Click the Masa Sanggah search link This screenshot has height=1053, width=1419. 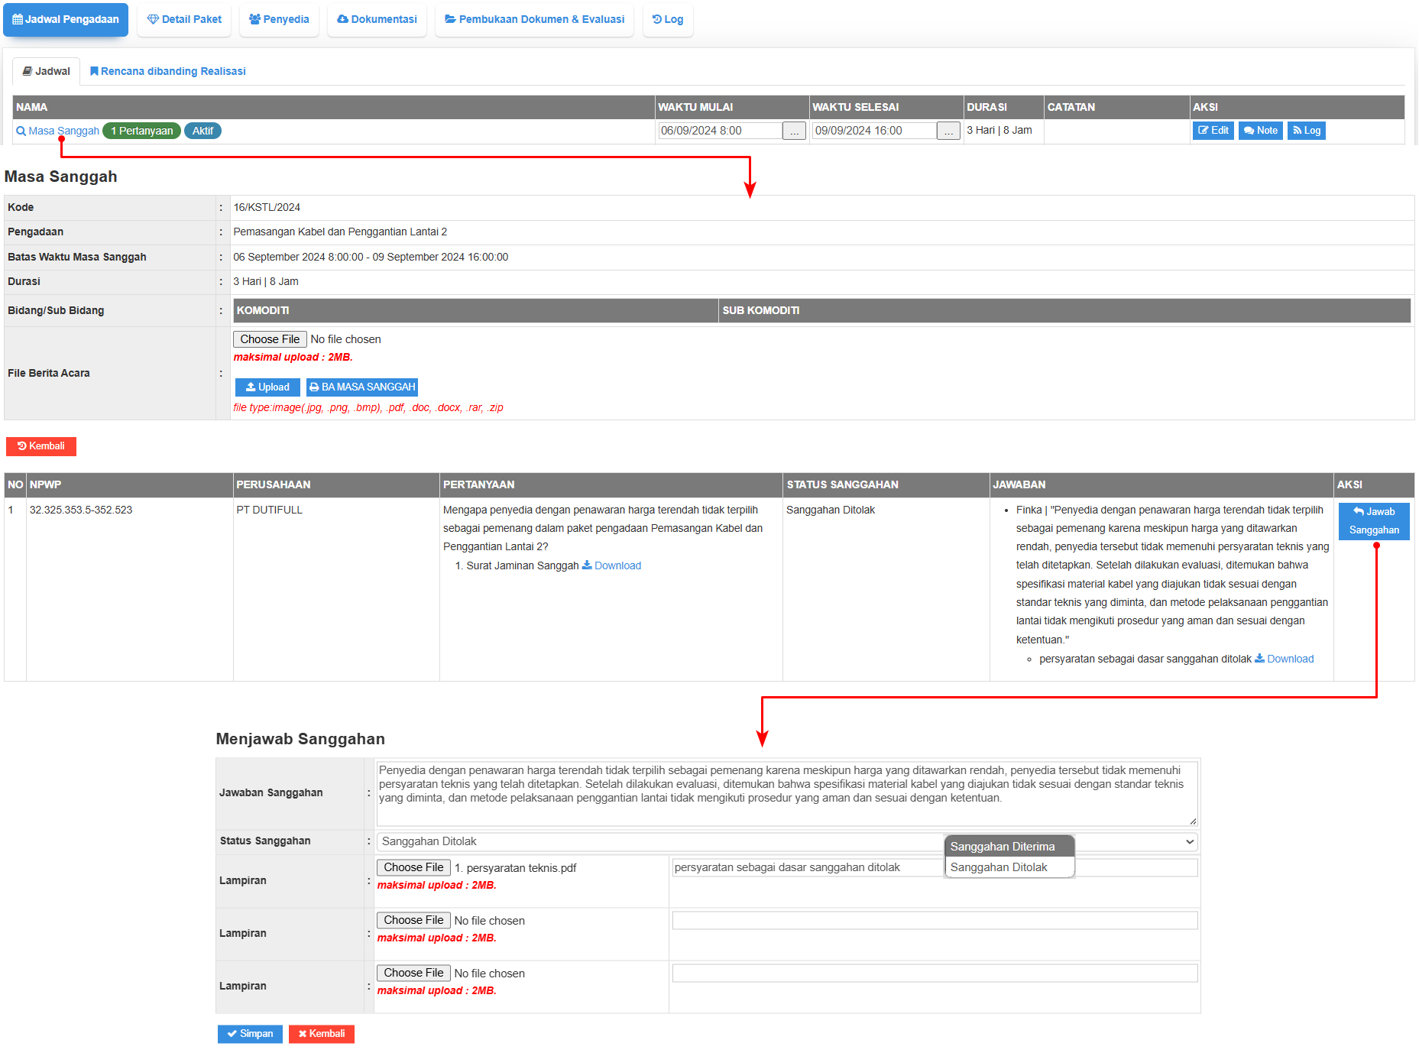[x=58, y=131]
